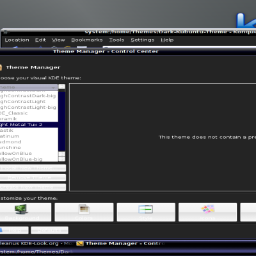Open Location menu in Konqueror

17,40
